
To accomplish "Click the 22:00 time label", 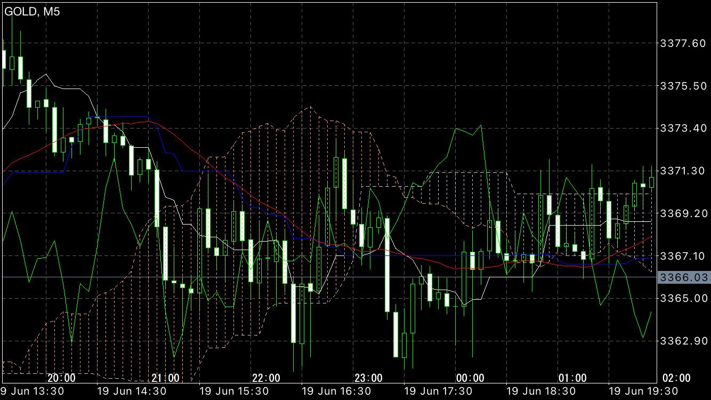I will pos(266,378).
